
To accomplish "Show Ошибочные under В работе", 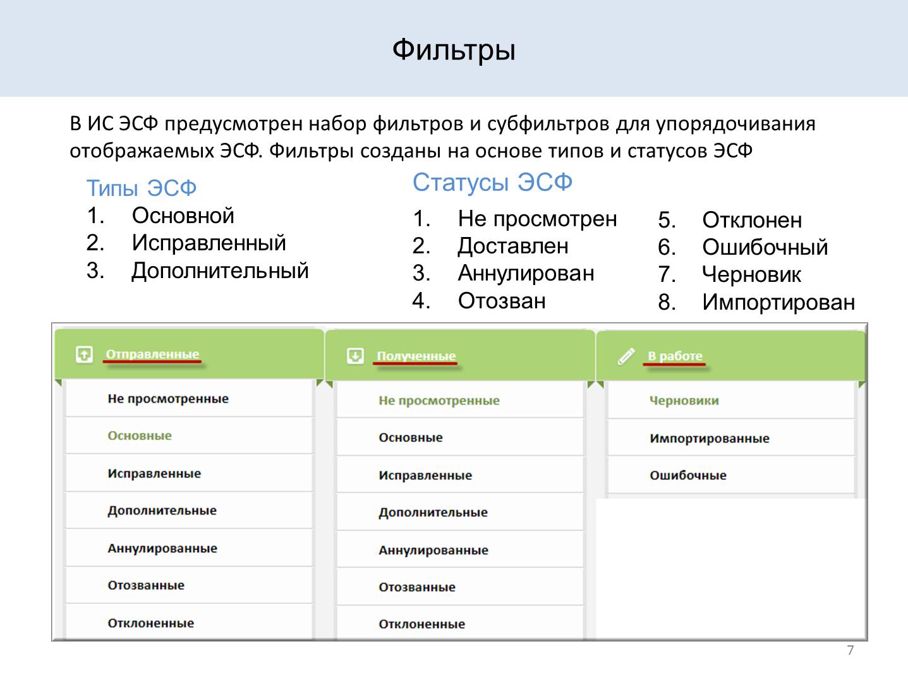I will coord(687,475).
